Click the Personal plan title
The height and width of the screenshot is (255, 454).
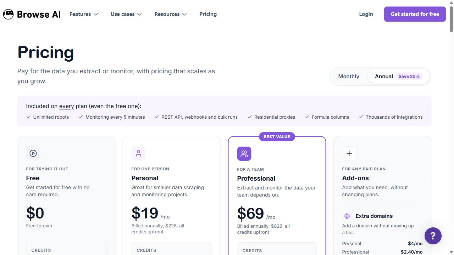click(145, 178)
